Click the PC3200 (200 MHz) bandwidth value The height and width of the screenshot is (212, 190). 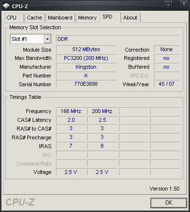coord(86,58)
